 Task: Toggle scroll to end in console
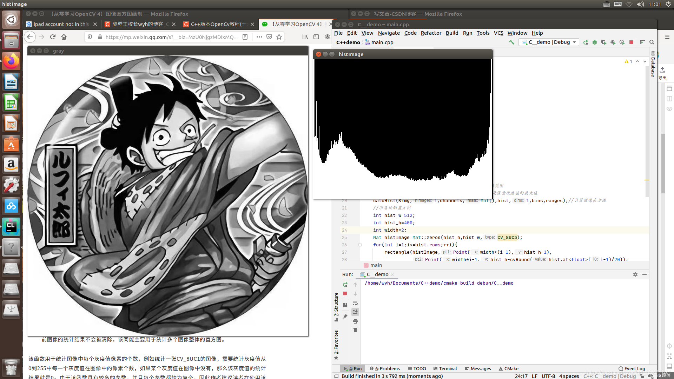pyautogui.click(x=355, y=312)
